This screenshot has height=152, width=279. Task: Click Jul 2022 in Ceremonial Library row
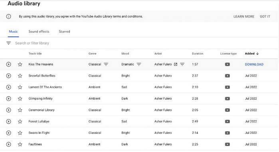coord(251,110)
